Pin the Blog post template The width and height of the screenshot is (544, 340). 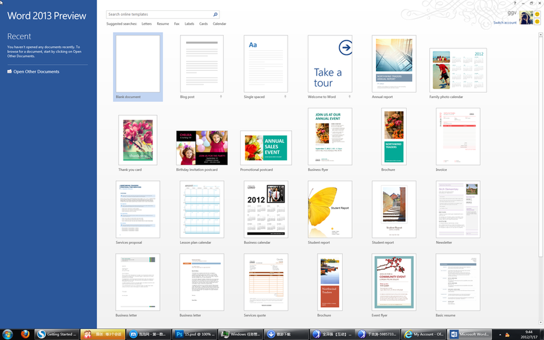coord(221,96)
